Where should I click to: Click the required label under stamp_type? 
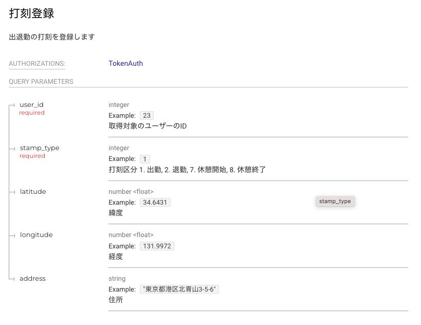click(32, 156)
